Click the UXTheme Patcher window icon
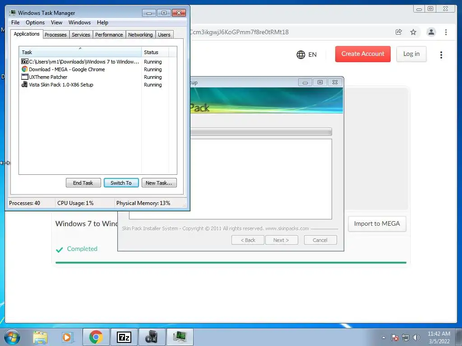The width and height of the screenshot is (462, 346). pyautogui.click(x=25, y=77)
